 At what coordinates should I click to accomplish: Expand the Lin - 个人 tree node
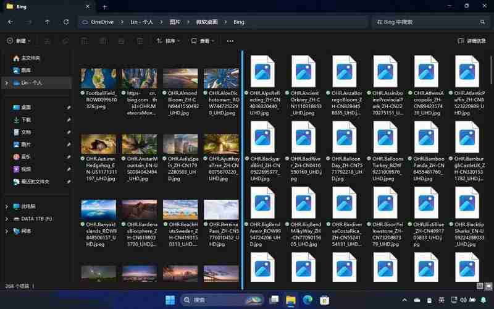coord(7,83)
